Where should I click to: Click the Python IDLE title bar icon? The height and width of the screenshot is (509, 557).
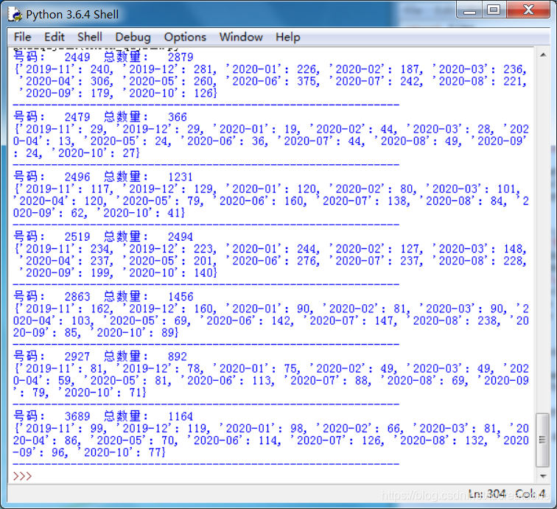click(x=15, y=14)
